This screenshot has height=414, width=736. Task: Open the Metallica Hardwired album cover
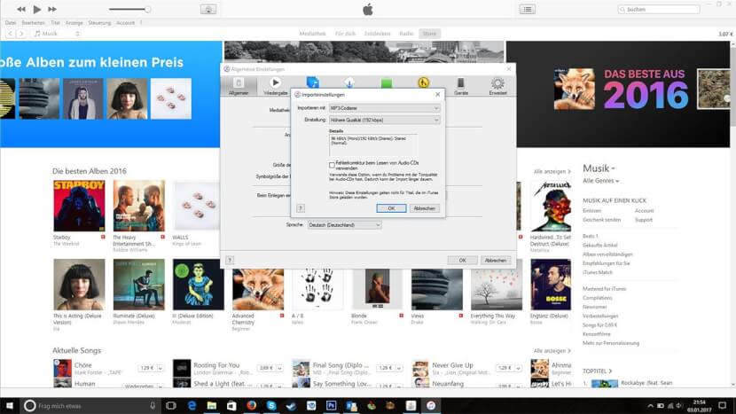pyautogui.click(x=551, y=206)
